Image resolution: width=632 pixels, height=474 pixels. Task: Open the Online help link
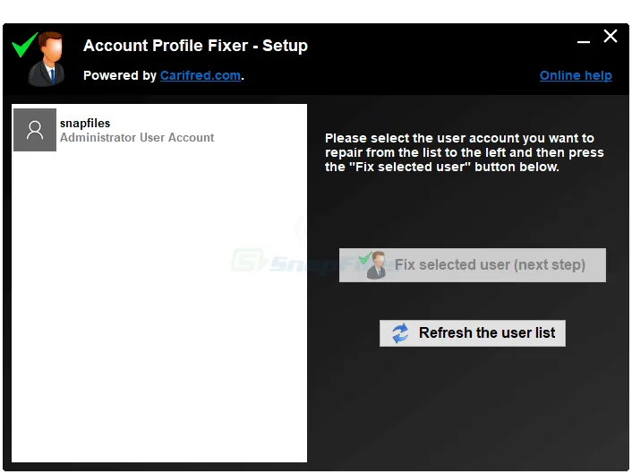point(576,76)
